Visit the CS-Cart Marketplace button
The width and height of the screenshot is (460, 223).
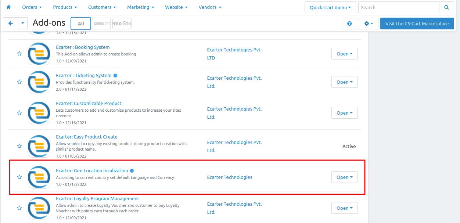click(x=417, y=24)
